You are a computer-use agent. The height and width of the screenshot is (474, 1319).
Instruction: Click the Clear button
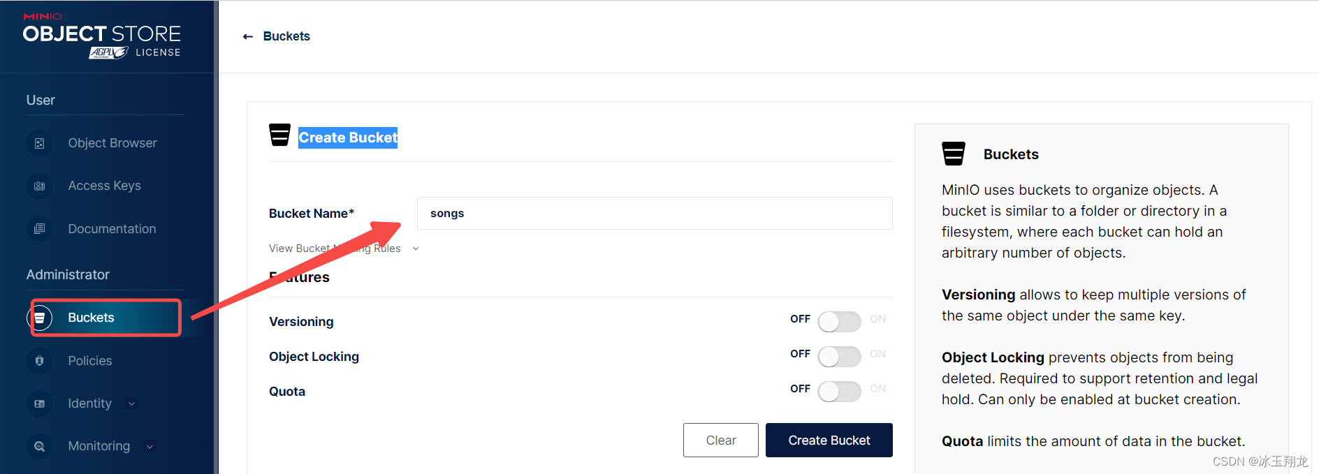point(721,440)
